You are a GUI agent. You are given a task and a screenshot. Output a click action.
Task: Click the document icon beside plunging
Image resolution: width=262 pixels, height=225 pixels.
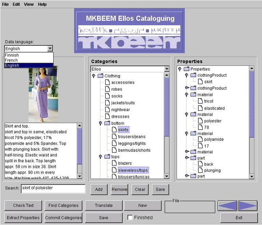coord(200,170)
